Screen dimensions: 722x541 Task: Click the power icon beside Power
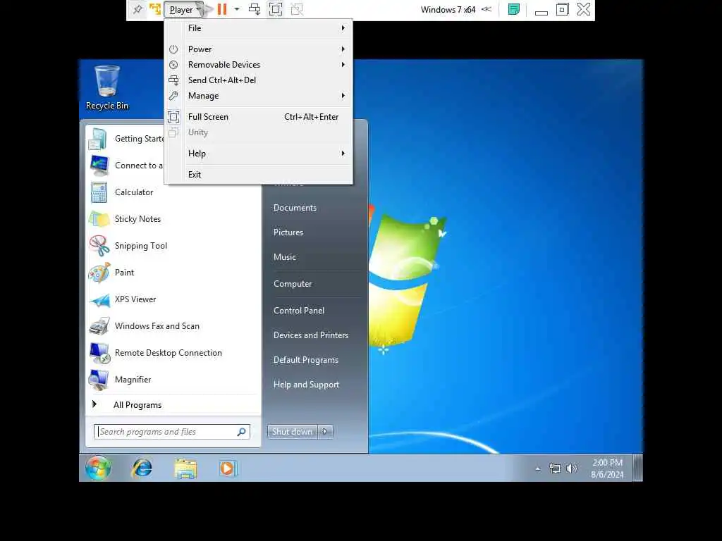point(173,49)
